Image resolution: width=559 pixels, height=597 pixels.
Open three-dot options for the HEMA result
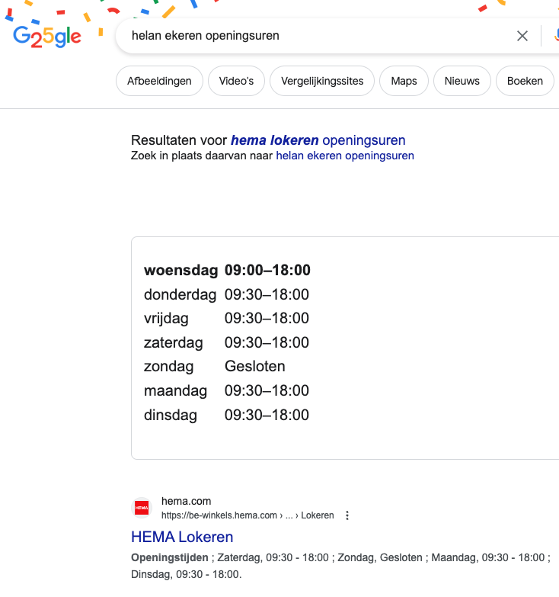pos(347,515)
